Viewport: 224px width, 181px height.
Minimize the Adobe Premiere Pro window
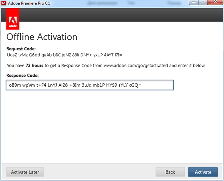194,2
